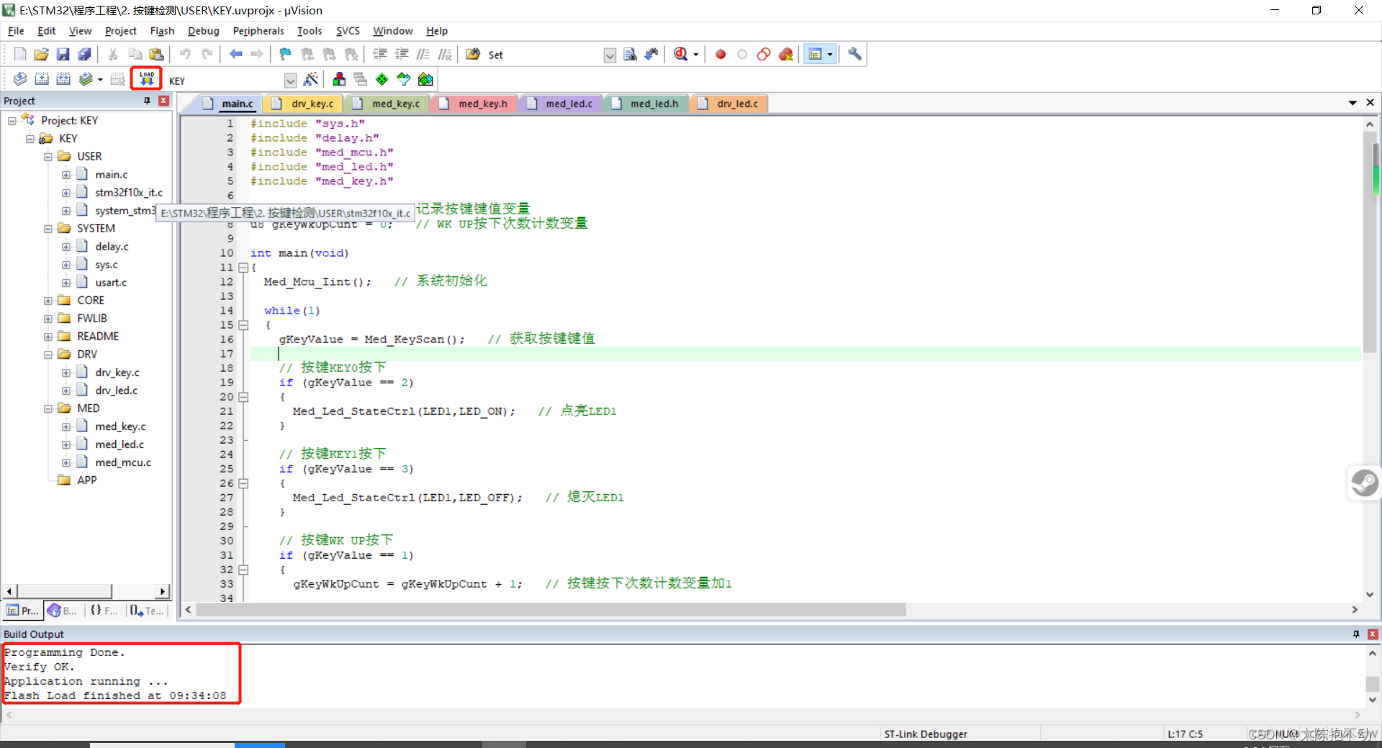Close the Project panel
Image resolution: width=1382 pixels, height=748 pixels.
(163, 101)
